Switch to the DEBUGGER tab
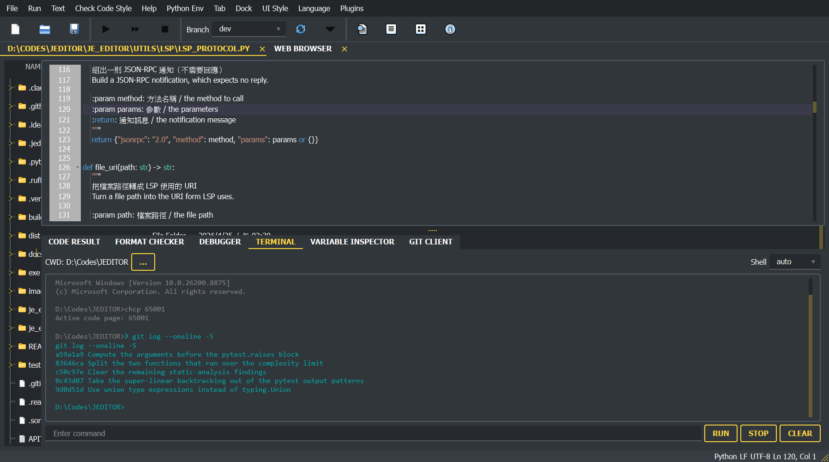 [220, 242]
